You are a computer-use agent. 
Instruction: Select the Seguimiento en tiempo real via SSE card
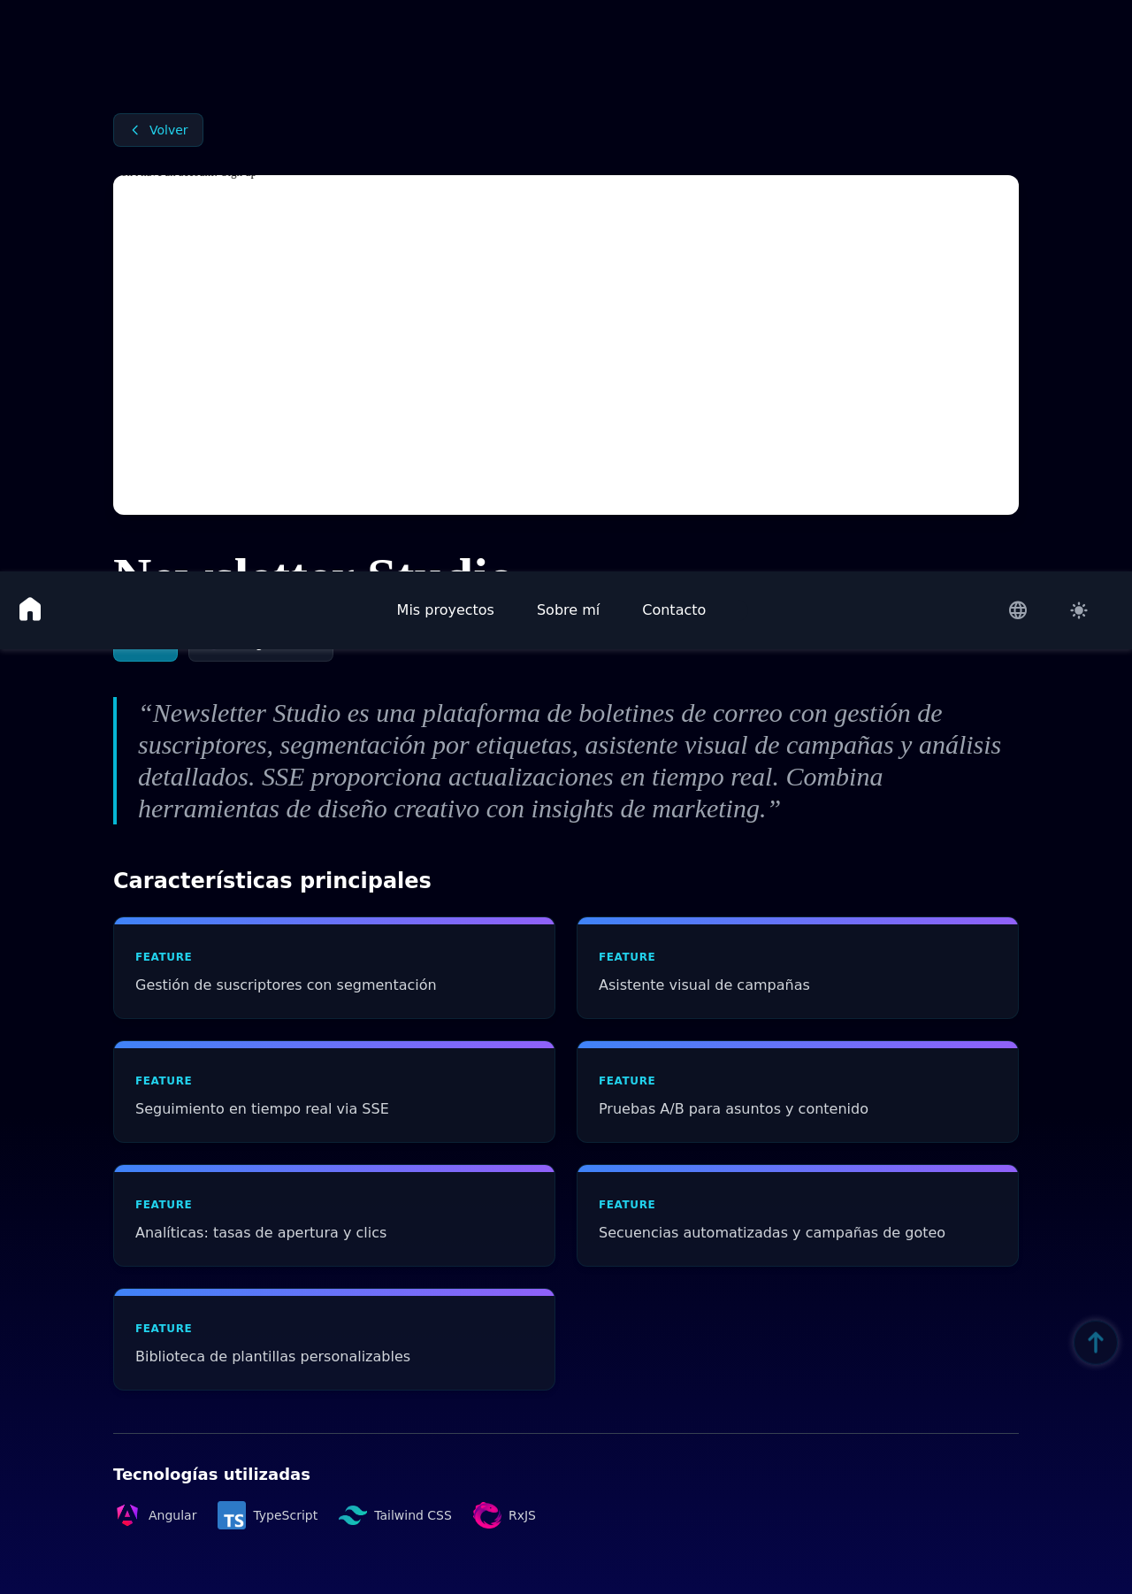334,1092
